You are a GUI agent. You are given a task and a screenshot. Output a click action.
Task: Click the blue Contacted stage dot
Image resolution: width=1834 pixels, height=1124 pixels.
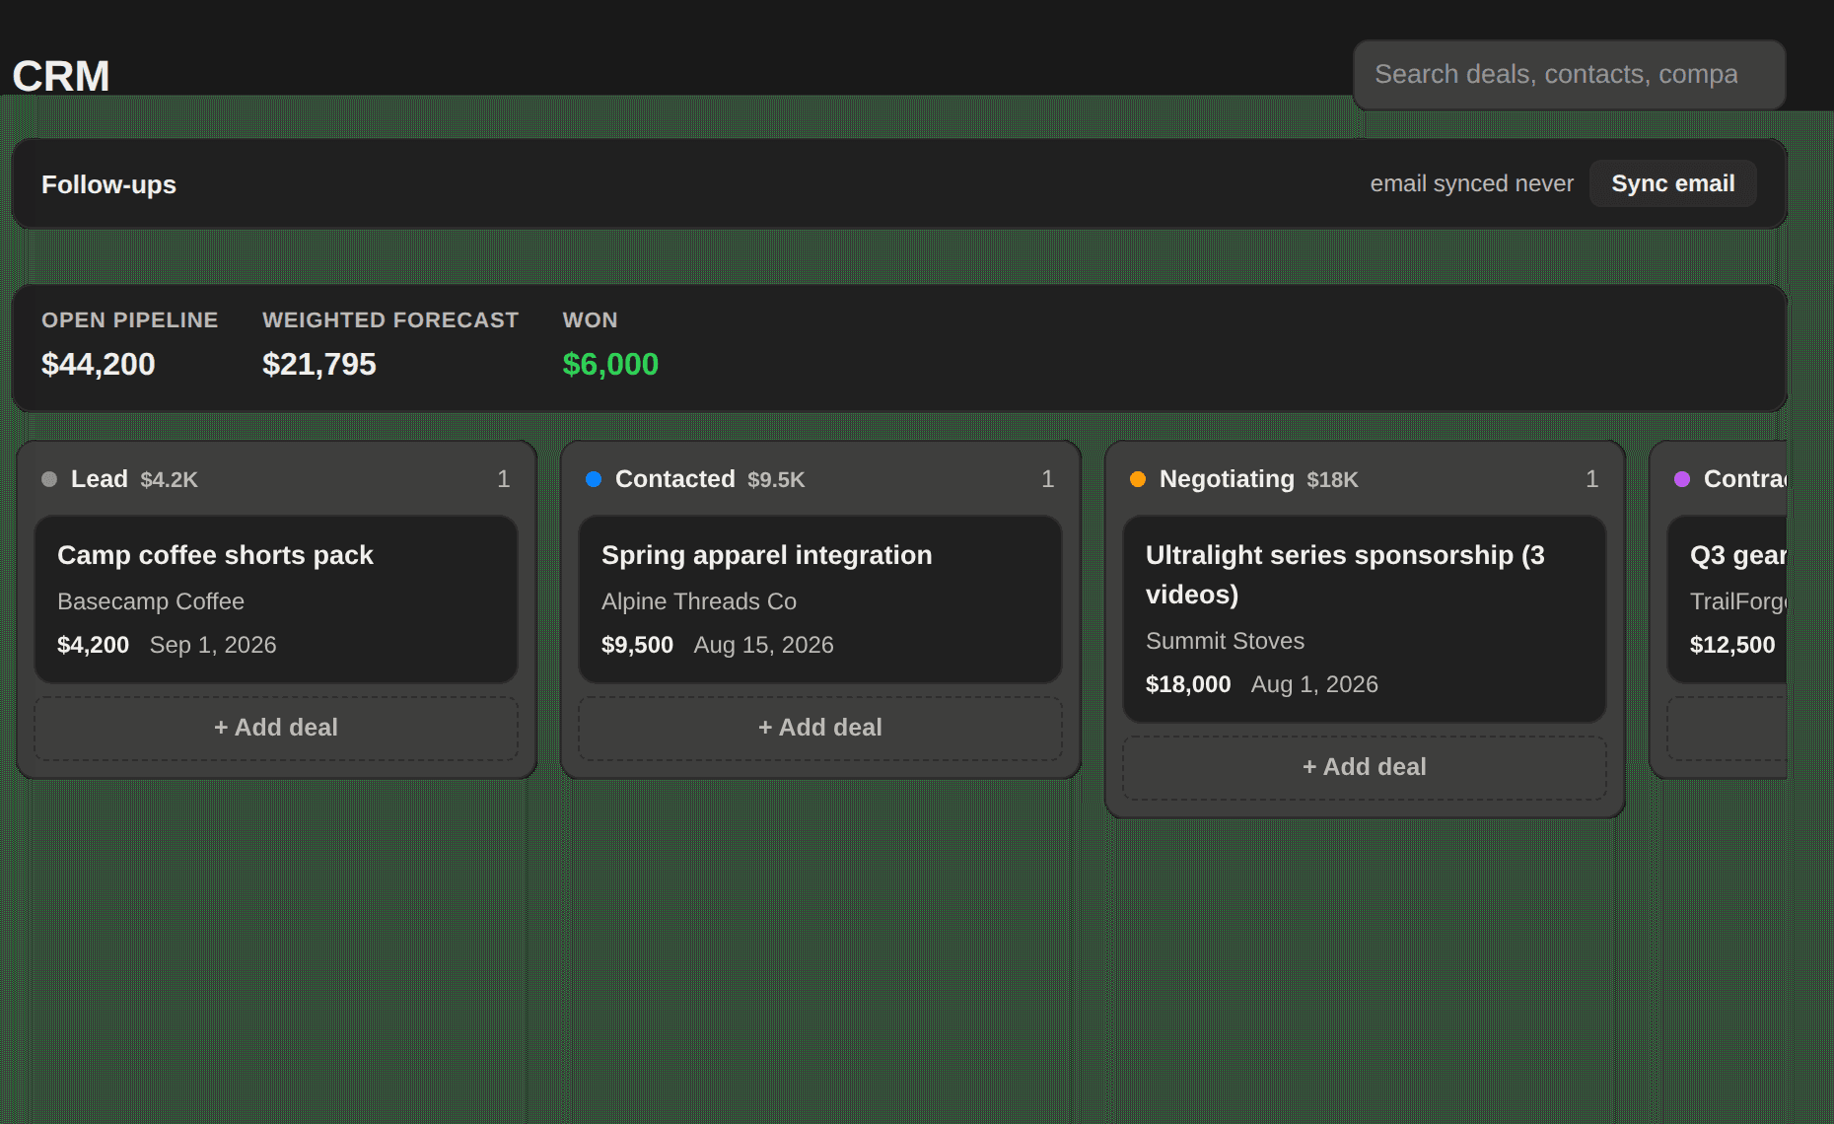594,479
